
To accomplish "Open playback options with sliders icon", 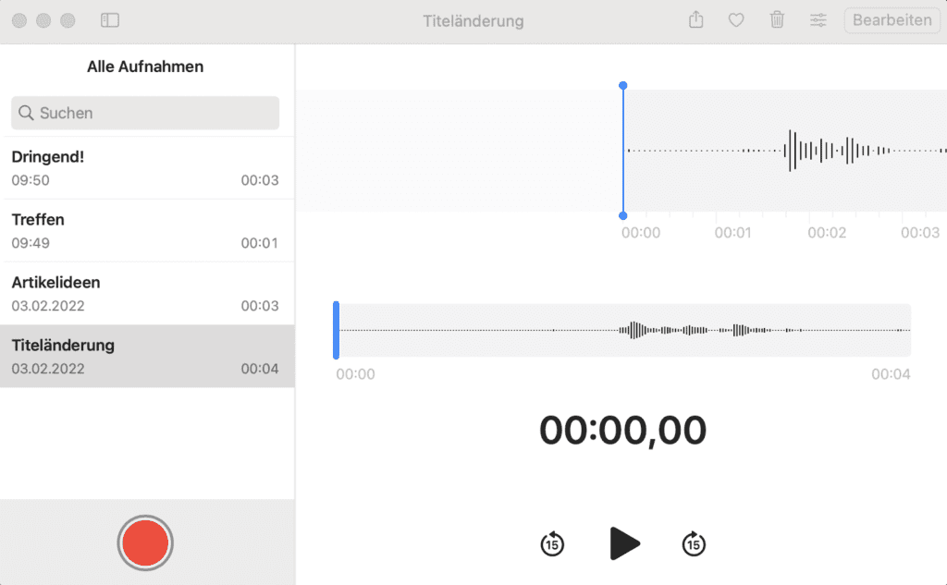I will [x=818, y=19].
